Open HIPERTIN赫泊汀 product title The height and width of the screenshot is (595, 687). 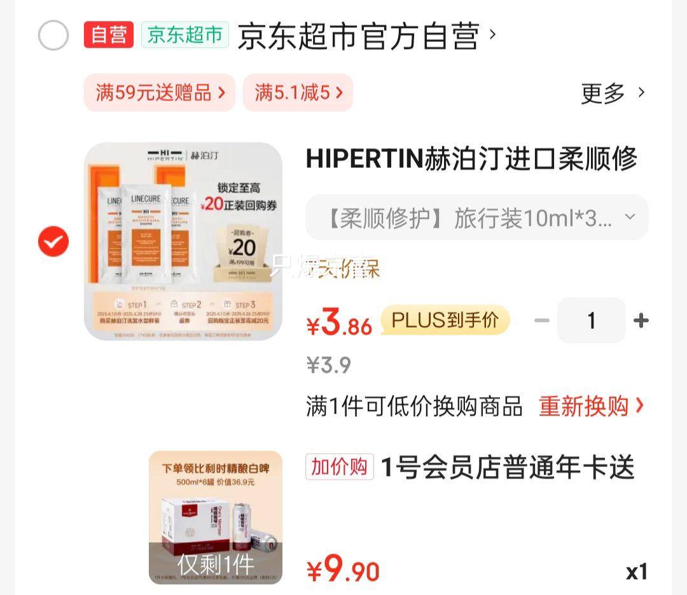point(471,158)
